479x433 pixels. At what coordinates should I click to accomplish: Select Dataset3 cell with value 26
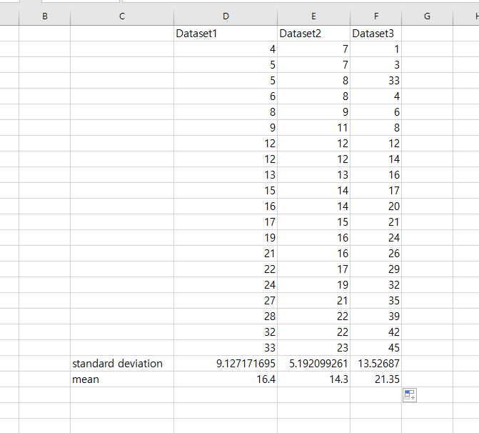pyautogui.click(x=375, y=254)
